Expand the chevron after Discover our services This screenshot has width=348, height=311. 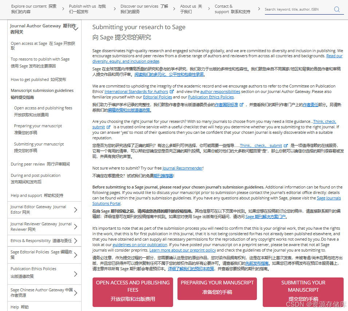[174, 9]
